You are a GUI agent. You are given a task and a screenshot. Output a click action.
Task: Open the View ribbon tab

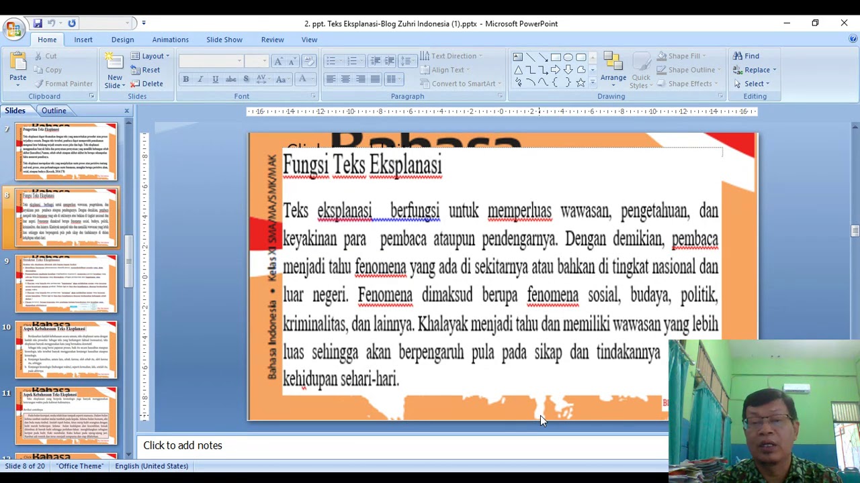[x=309, y=40]
